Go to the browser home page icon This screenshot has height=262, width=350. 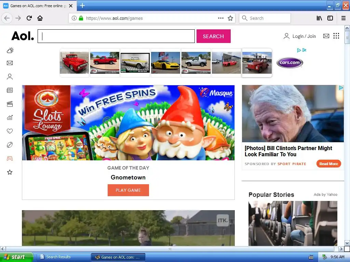coord(40,18)
